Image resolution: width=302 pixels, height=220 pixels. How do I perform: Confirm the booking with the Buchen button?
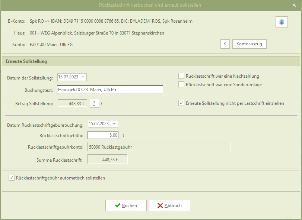(125, 206)
